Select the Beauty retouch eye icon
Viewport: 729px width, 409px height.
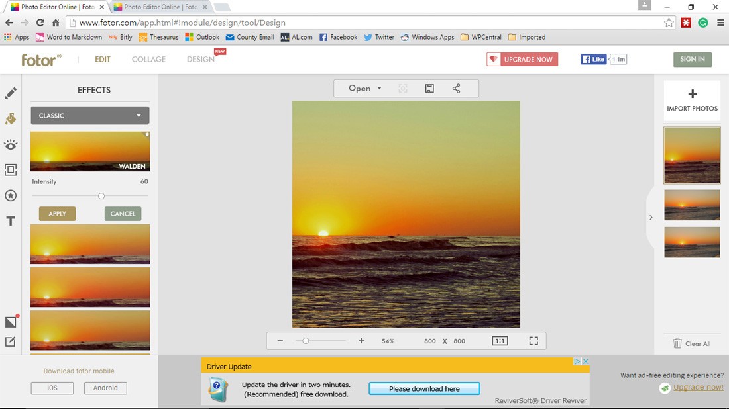[10, 144]
